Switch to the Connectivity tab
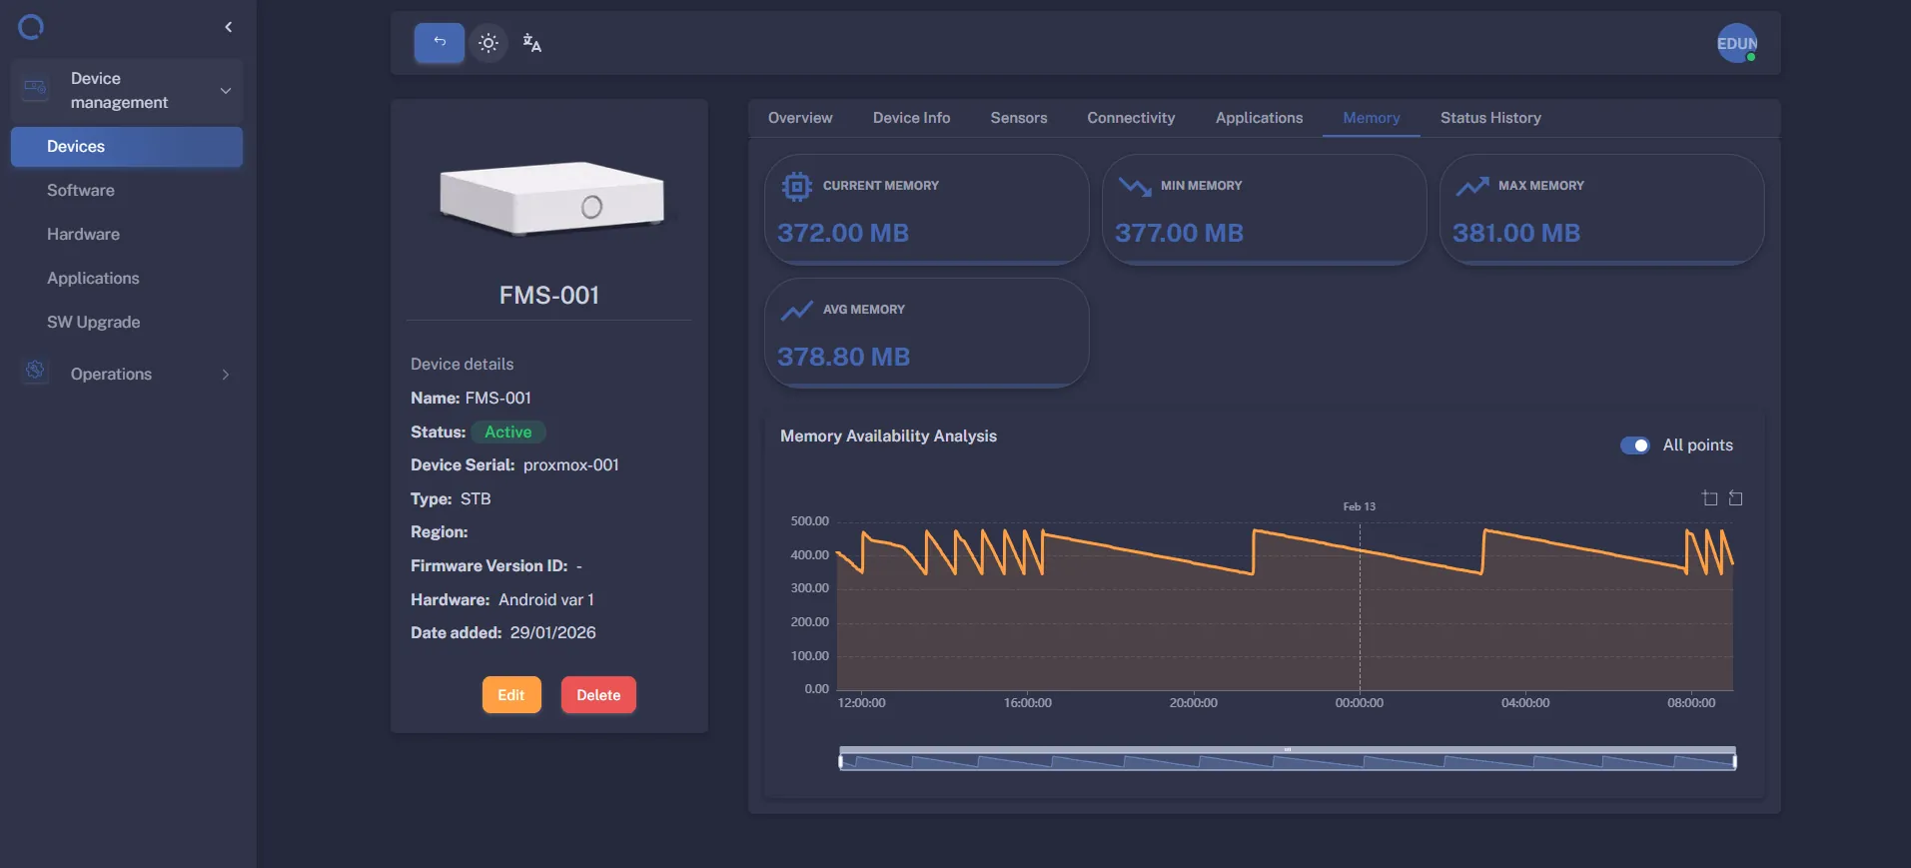This screenshot has width=1911, height=868. [x=1131, y=118]
